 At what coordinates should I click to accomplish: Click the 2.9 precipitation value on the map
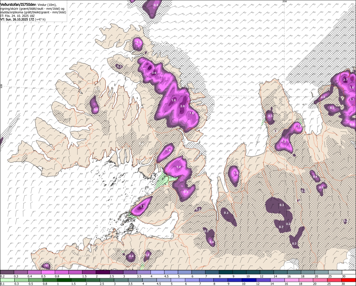tap(154, 73)
